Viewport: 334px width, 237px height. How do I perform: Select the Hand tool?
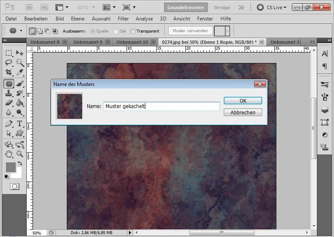pos(9,154)
